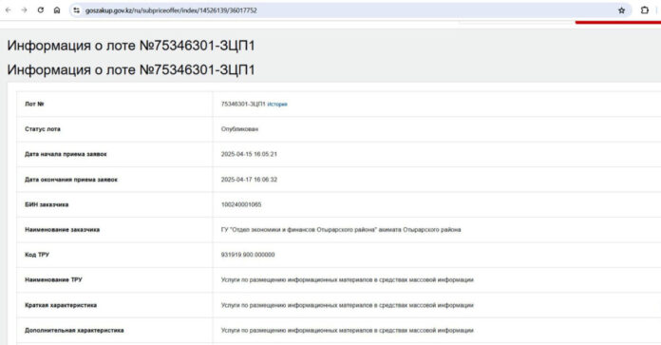The height and width of the screenshot is (345, 661).
Task: Click the Наименование ТРУ row label
Action: (x=53, y=279)
